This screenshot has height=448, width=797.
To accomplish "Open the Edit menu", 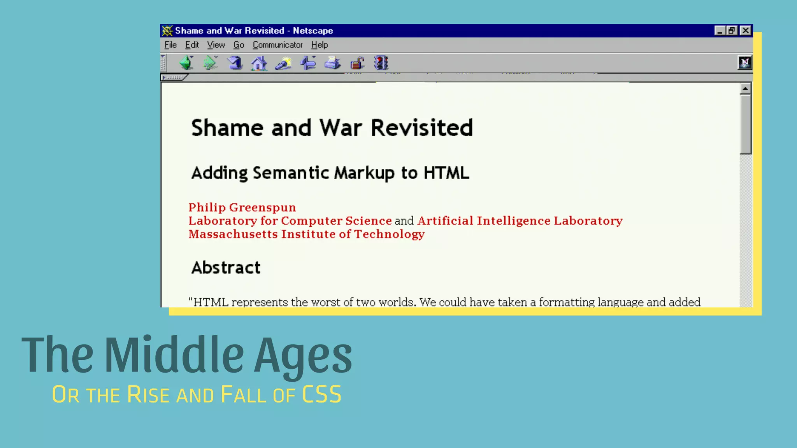I will point(192,45).
